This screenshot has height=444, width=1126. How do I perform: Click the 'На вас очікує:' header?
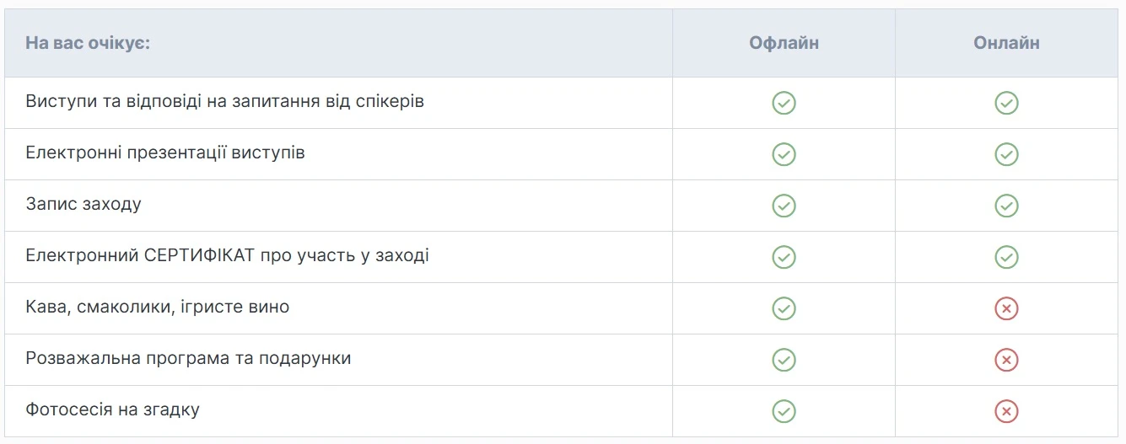click(88, 43)
